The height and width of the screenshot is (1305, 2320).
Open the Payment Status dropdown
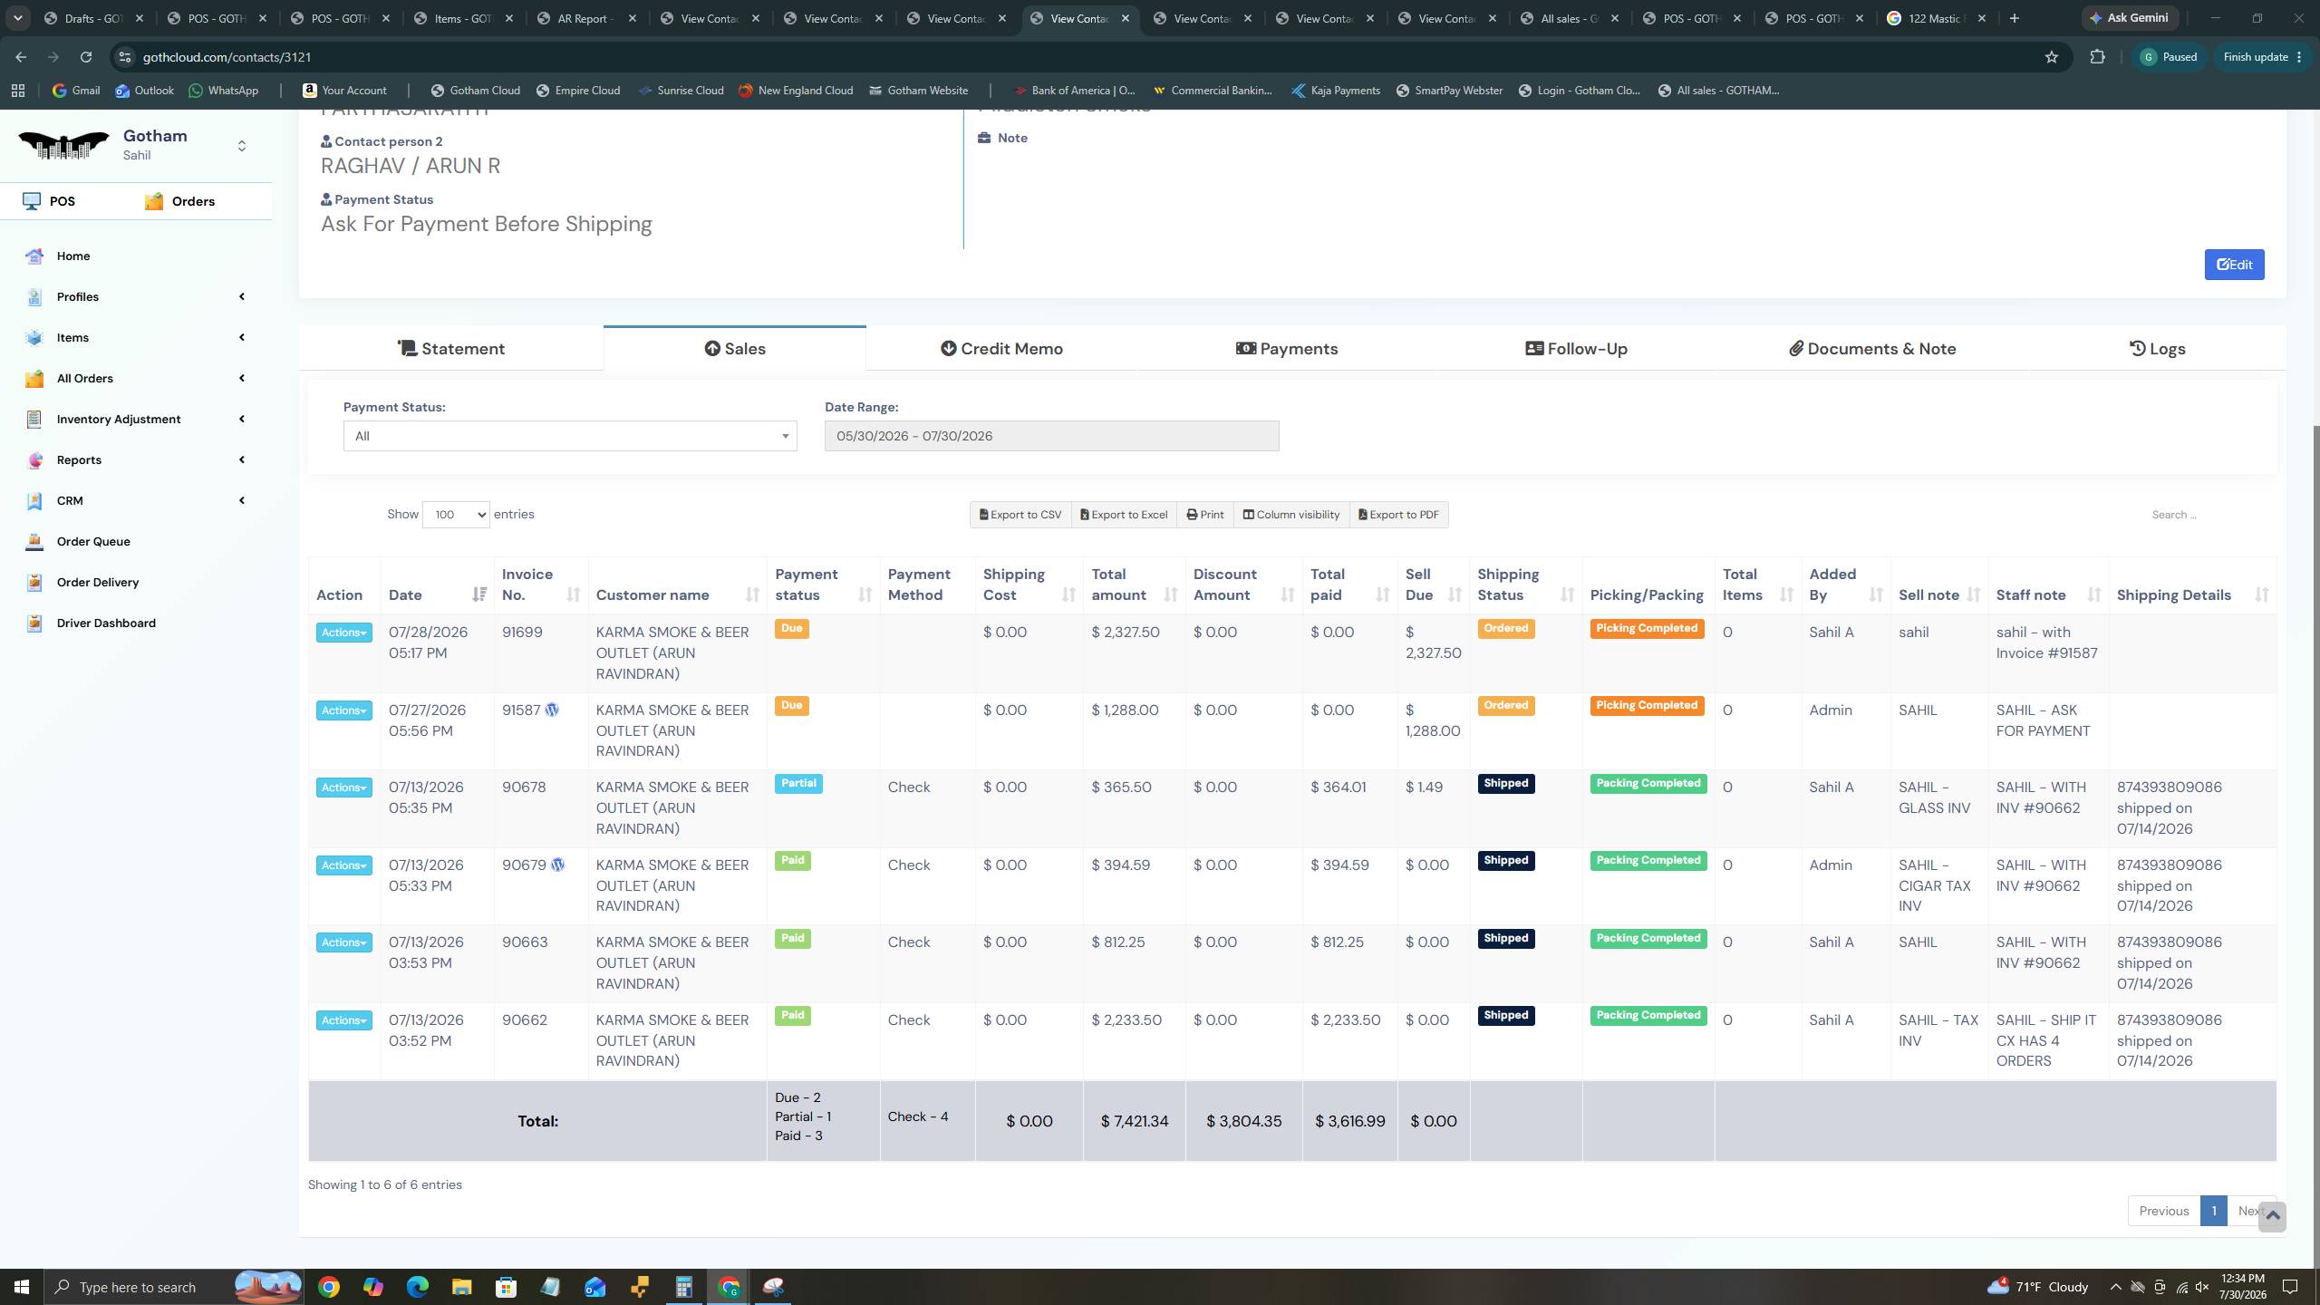click(x=570, y=436)
